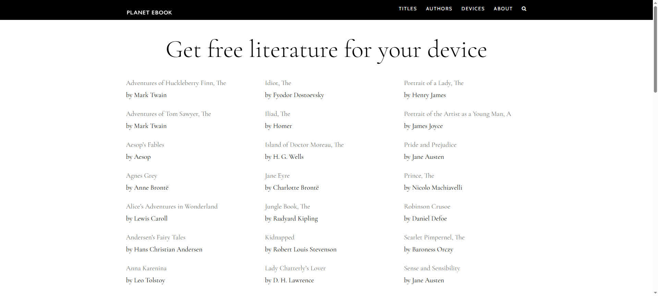The height and width of the screenshot is (296, 658).
Task: Click the scrollbar down arrow
Action: click(x=655, y=293)
